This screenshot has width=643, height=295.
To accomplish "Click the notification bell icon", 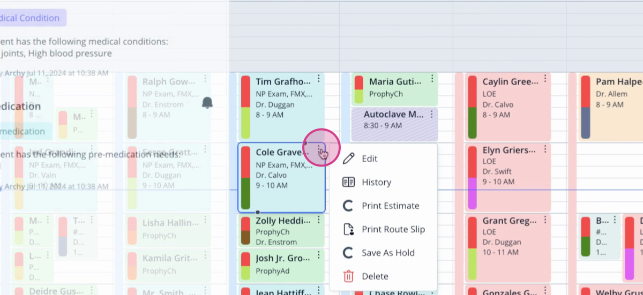I will (207, 102).
